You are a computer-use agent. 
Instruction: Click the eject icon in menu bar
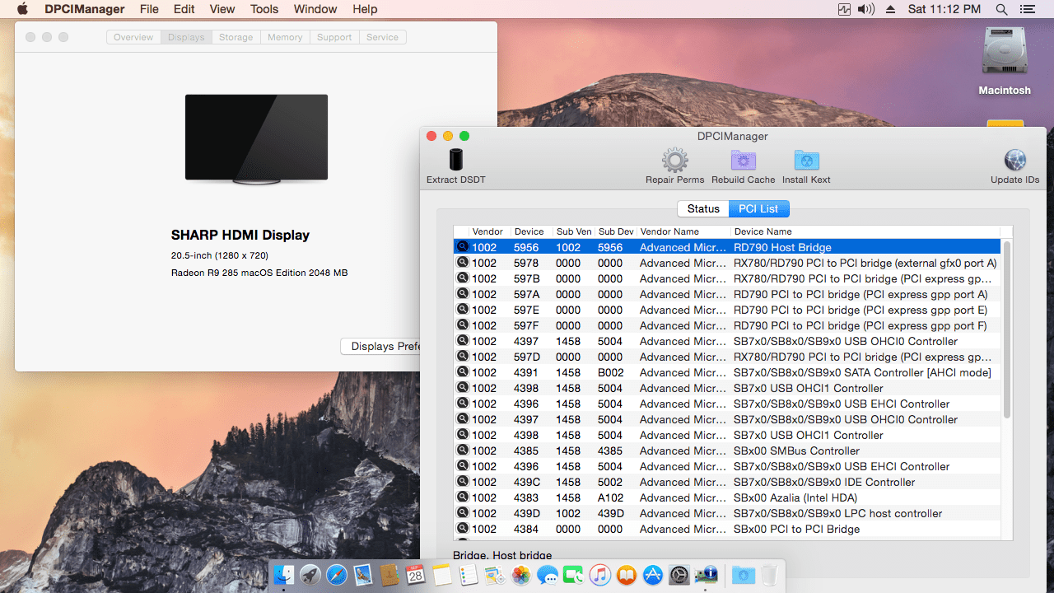[x=890, y=9]
